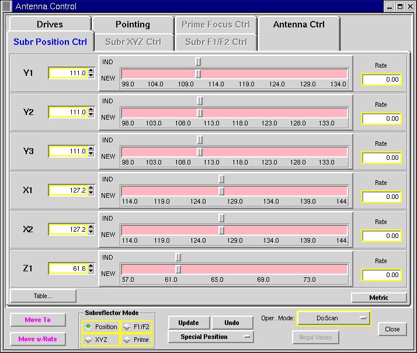This screenshot has height=353, width=417.
Task: Increase Z1 value with up stepper arrow
Action: point(91,265)
